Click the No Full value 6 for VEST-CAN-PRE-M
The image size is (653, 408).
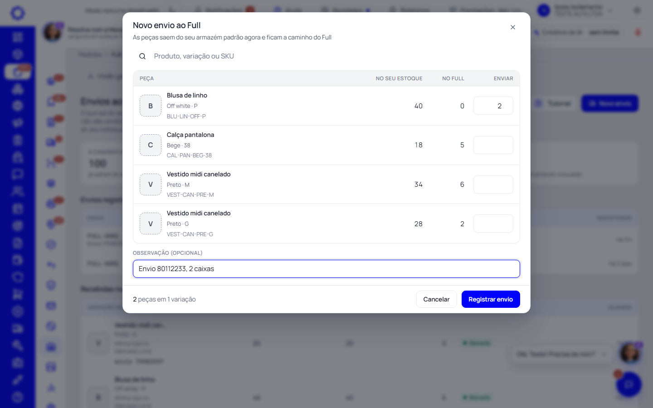click(x=462, y=185)
